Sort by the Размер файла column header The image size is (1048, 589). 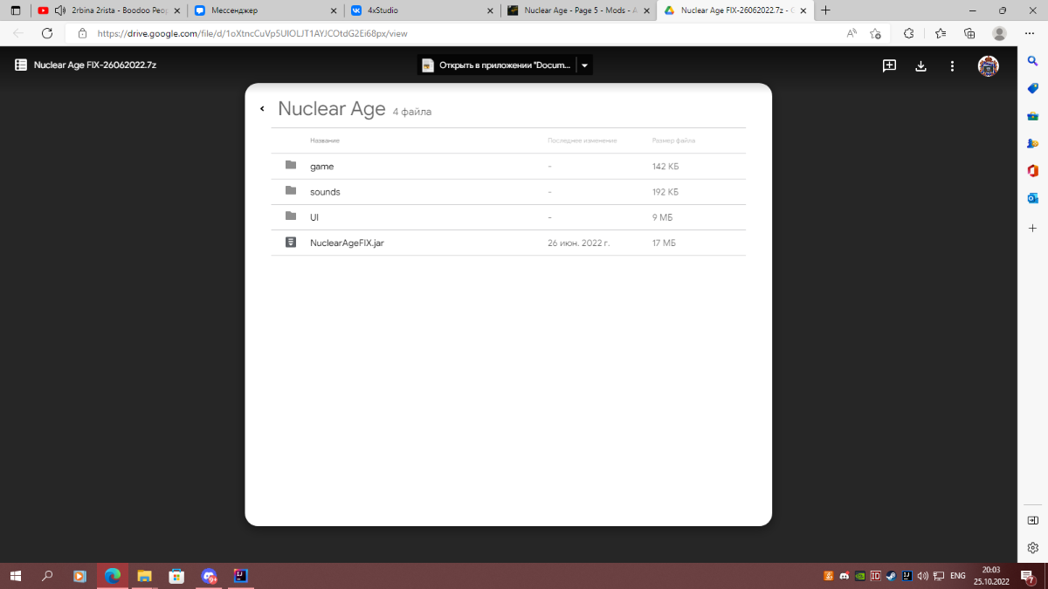pos(673,140)
